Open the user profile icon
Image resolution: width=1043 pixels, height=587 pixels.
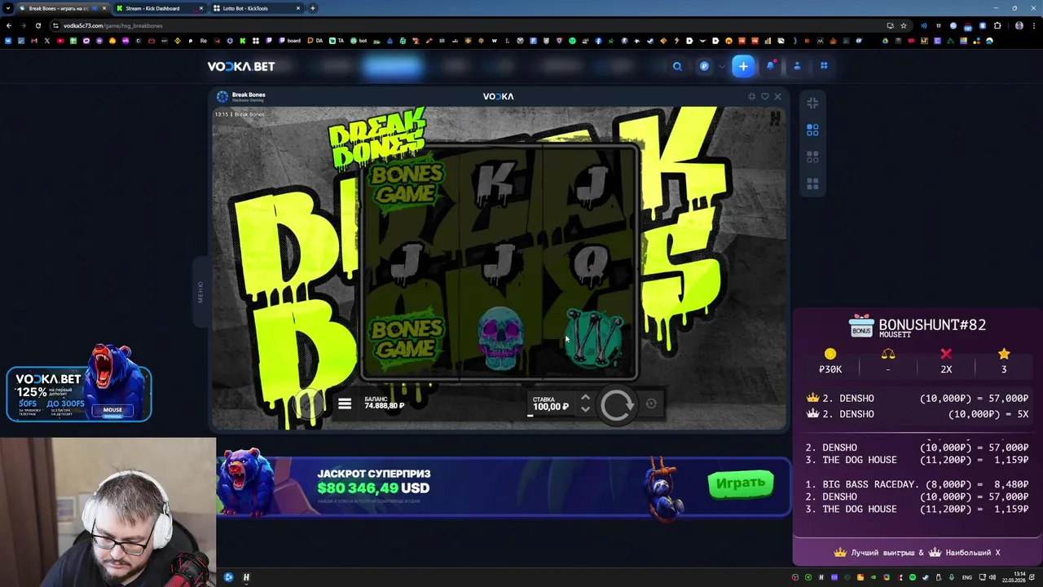[x=797, y=67]
